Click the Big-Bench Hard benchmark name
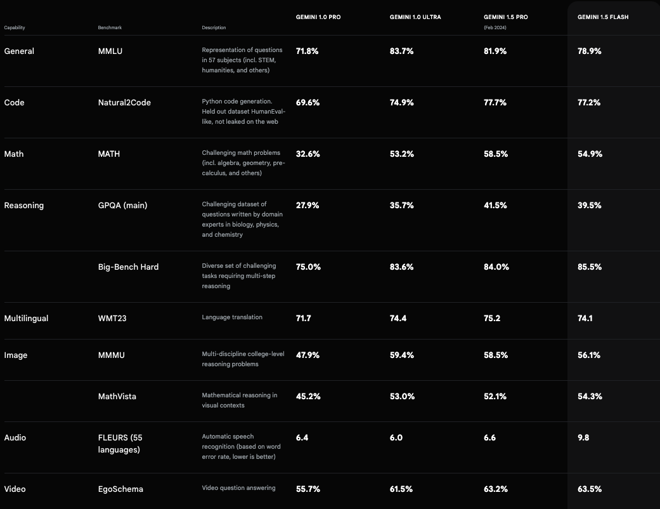 (x=128, y=267)
